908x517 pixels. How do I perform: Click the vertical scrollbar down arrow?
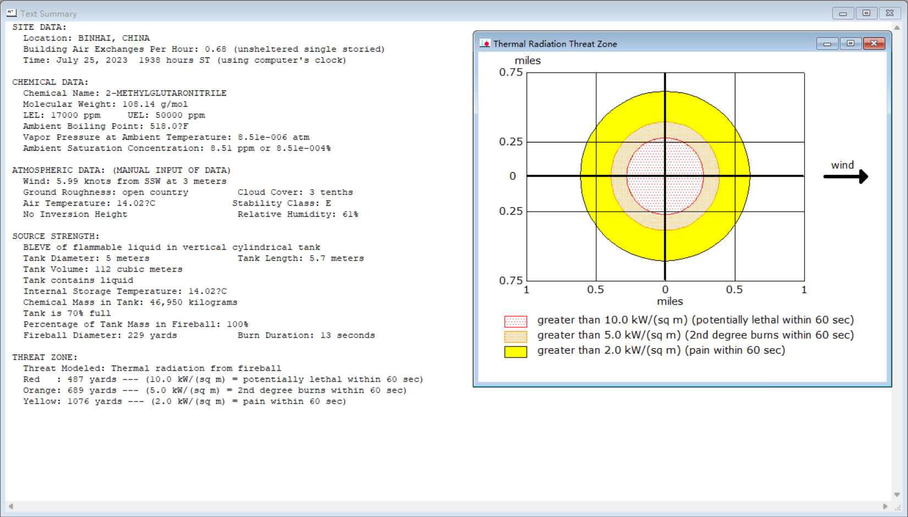897,494
